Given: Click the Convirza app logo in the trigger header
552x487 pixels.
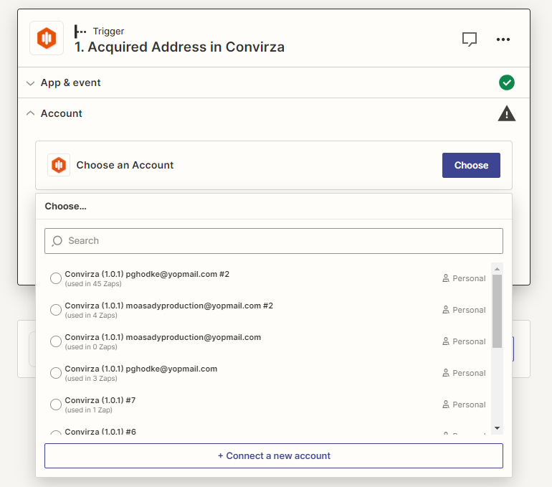Looking at the screenshot, I should pyautogui.click(x=47, y=38).
